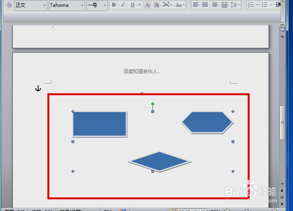Click the bottom-middle square sizing handle

click(153, 171)
